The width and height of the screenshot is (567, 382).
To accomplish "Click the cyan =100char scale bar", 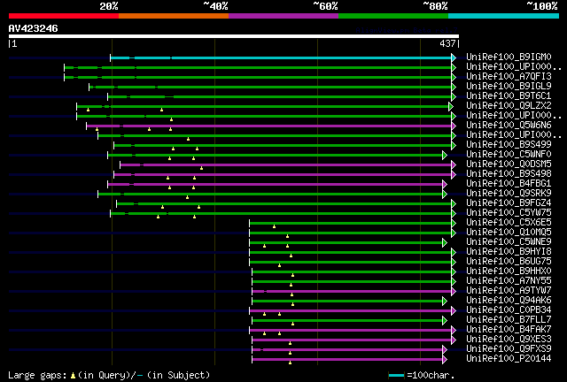I will [x=396, y=376].
